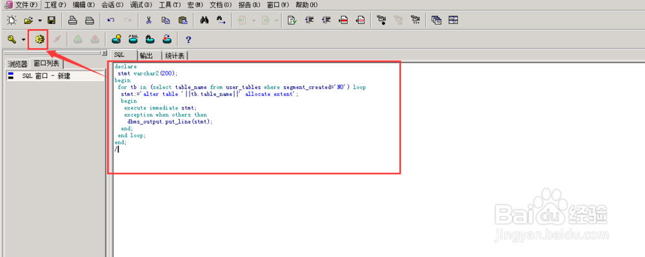Viewport: 645px width, 257px height.
Task: Click the 'declare' code line
Action: pyautogui.click(x=126, y=66)
